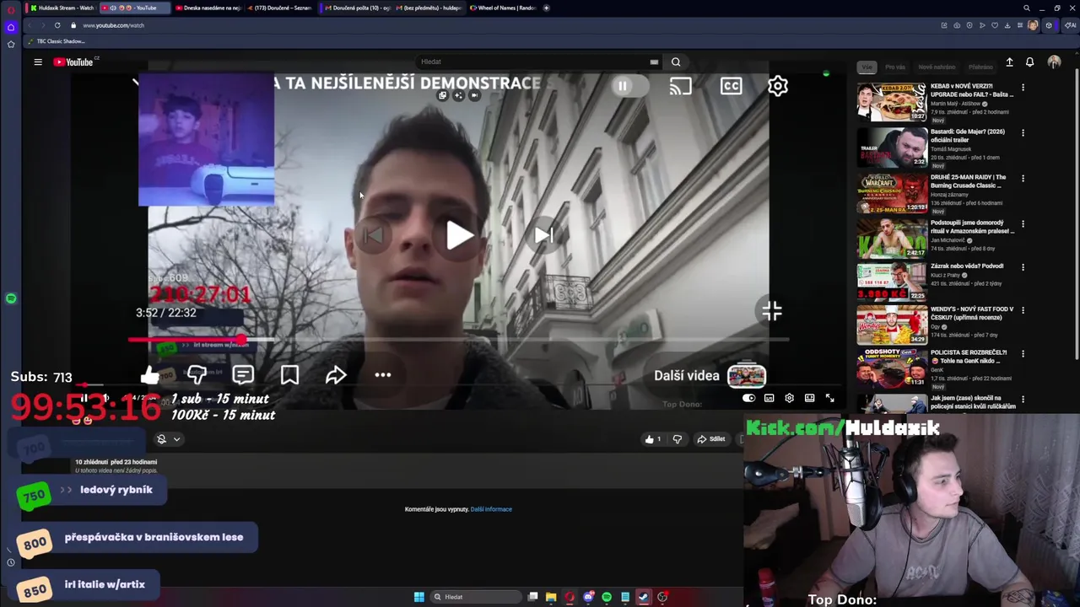Click the Sdílet share button
The width and height of the screenshot is (1080, 607).
711,438
